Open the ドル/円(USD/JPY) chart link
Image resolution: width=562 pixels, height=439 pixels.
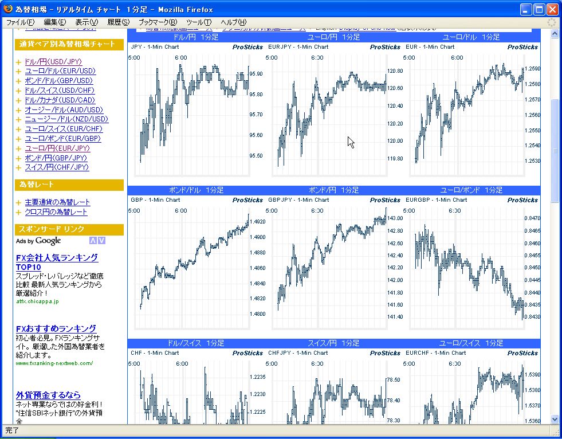coord(53,62)
